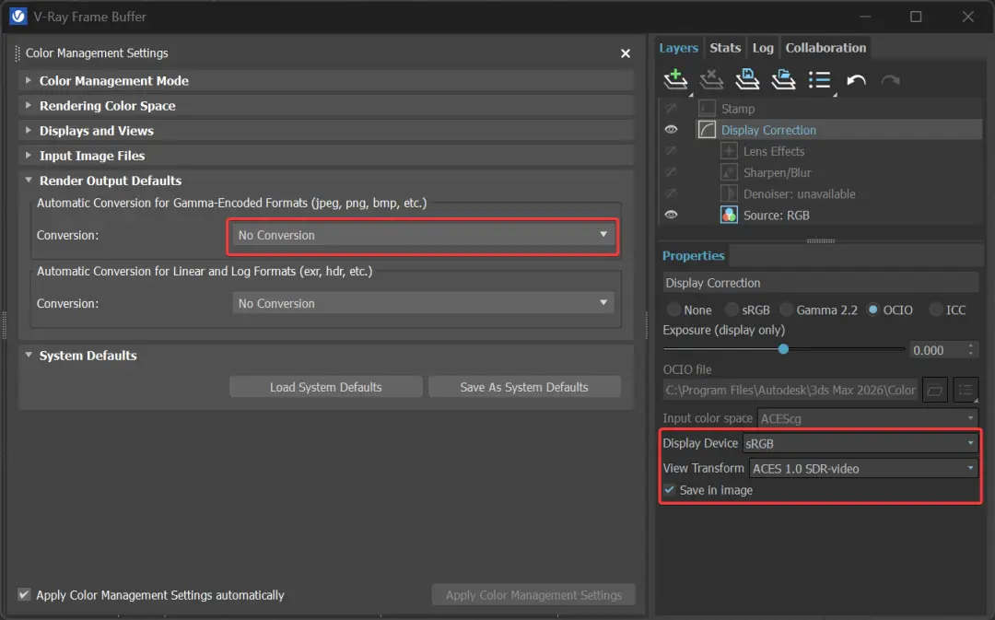Enable the Sharpen/Blur layer visibility
995x620 pixels.
click(x=671, y=172)
